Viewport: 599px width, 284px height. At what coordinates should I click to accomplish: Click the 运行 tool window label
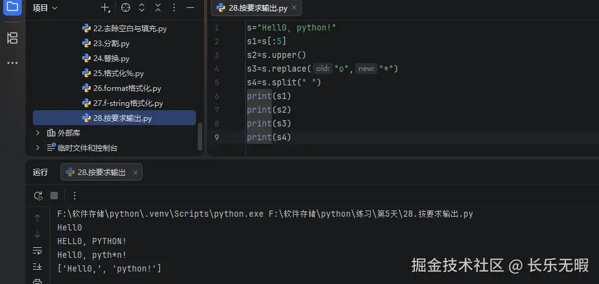point(40,173)
